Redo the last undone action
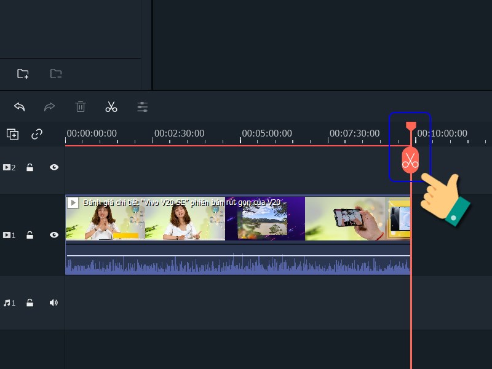The image size is (492, 369). [49, 106]
